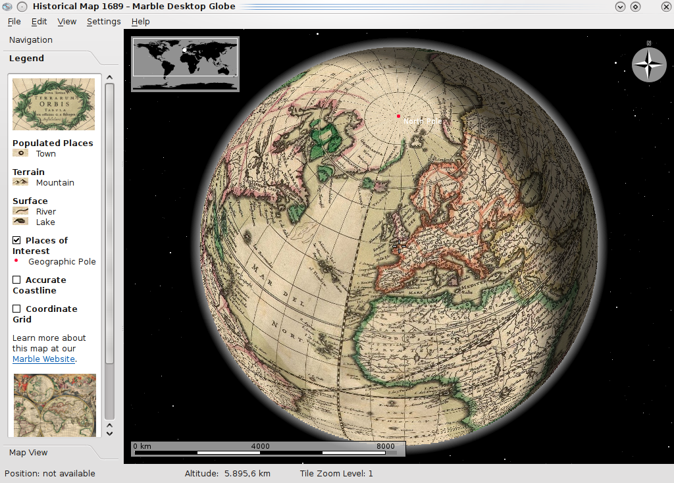674x483 pixels.
Task: Open the Marble Website link
Action: (x=43, y=359)
